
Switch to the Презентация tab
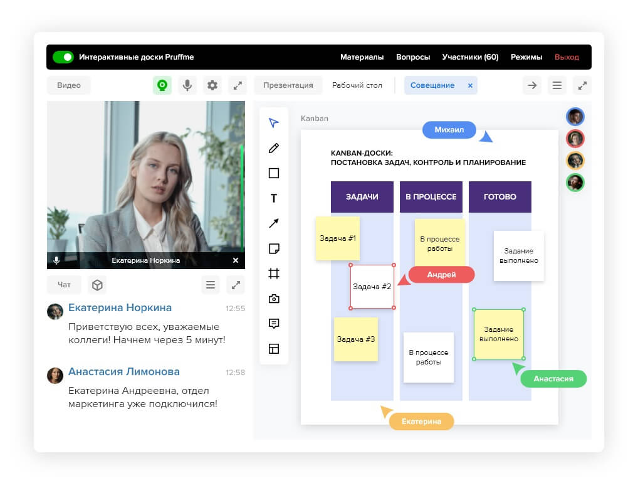[x=288, y=85]
